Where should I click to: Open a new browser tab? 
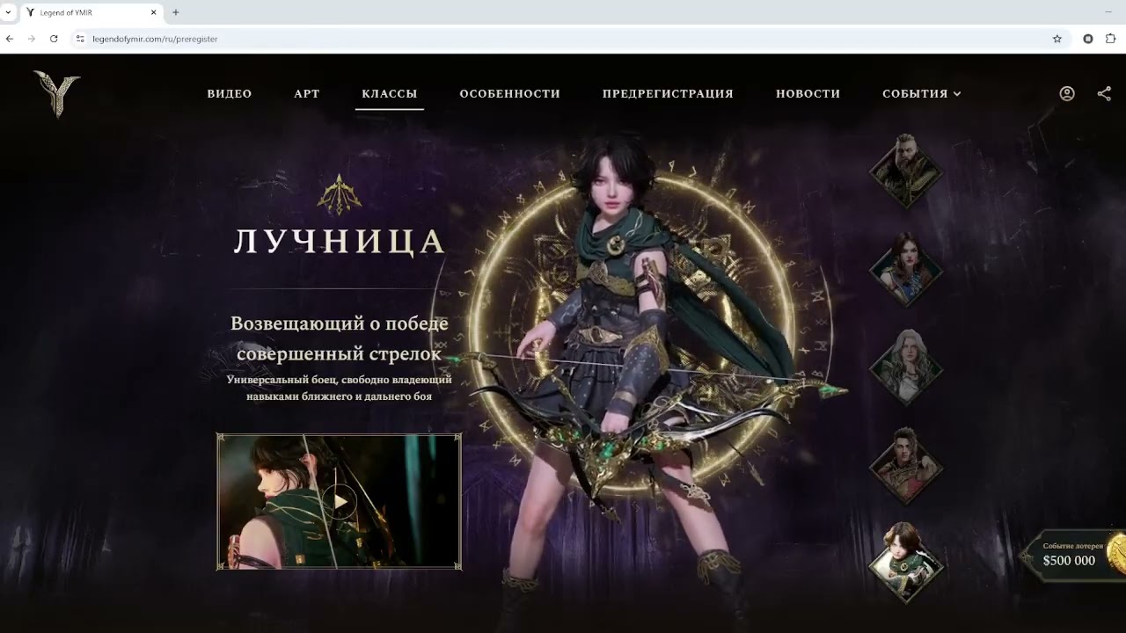pyautogui.click(x=176, y=12)
